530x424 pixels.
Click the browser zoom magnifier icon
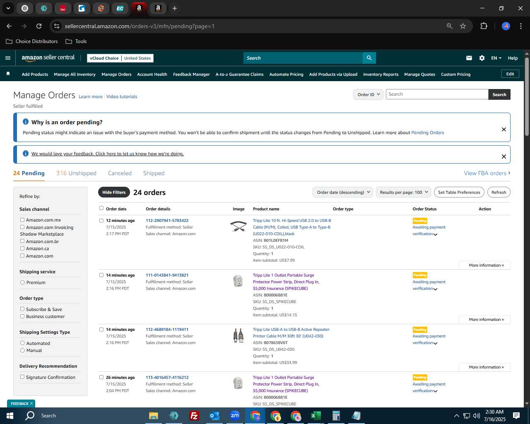450,26
